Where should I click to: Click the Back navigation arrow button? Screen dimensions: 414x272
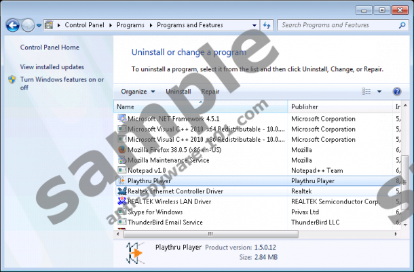(12, 25)
